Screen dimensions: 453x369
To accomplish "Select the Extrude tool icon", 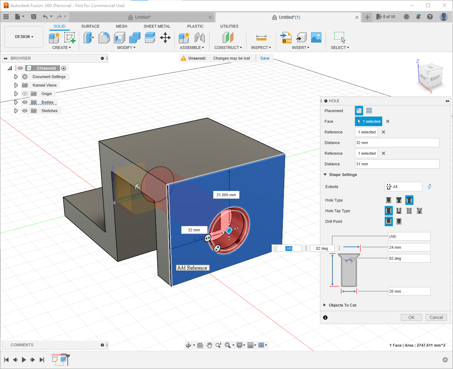I will 89,37.
